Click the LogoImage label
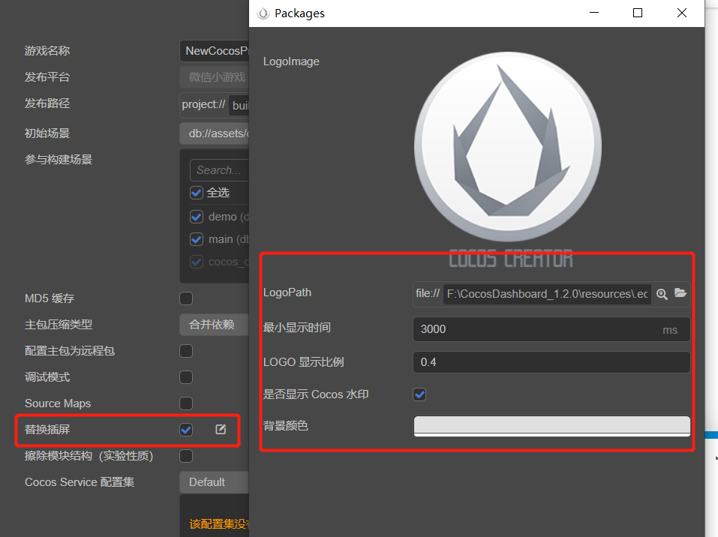Screen dimensions: 718x537 pos(291,61)
